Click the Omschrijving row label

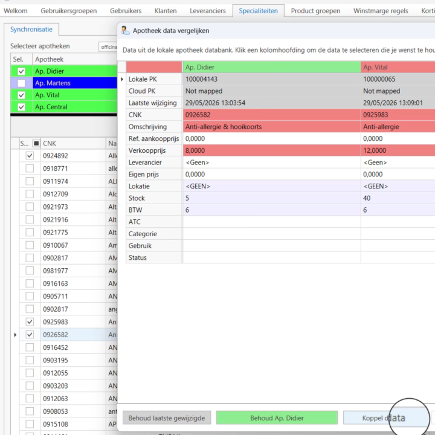[x=154, y=127]
